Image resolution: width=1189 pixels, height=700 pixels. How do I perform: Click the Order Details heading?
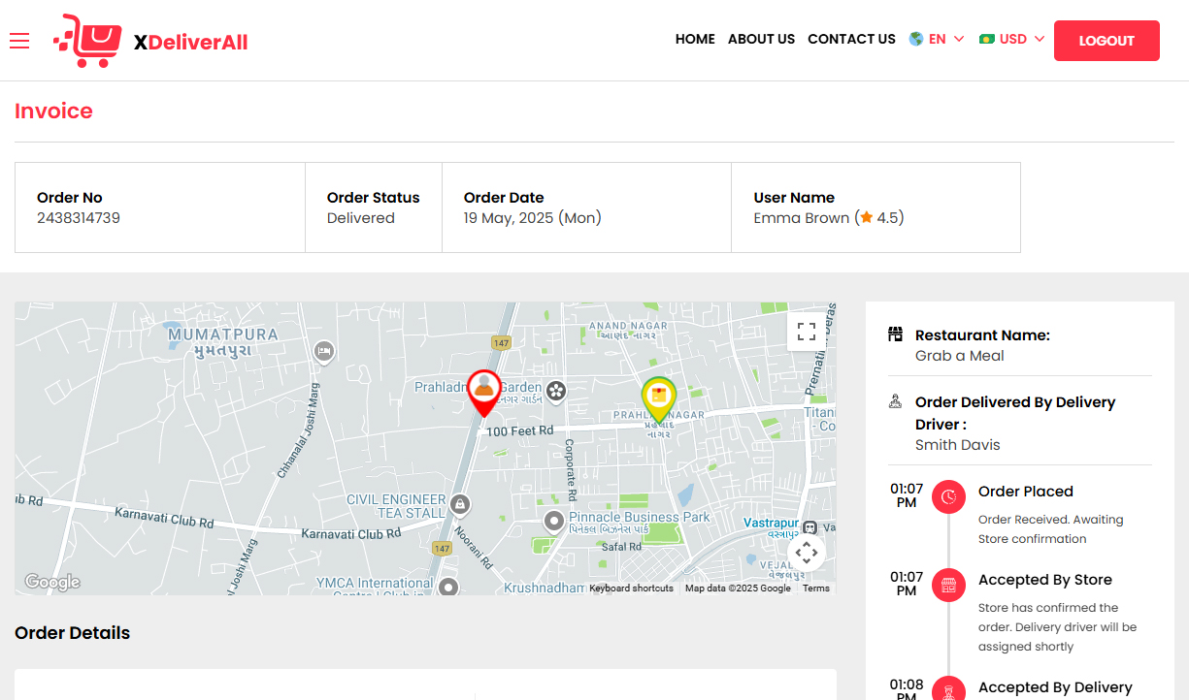[x=73, y=633]
